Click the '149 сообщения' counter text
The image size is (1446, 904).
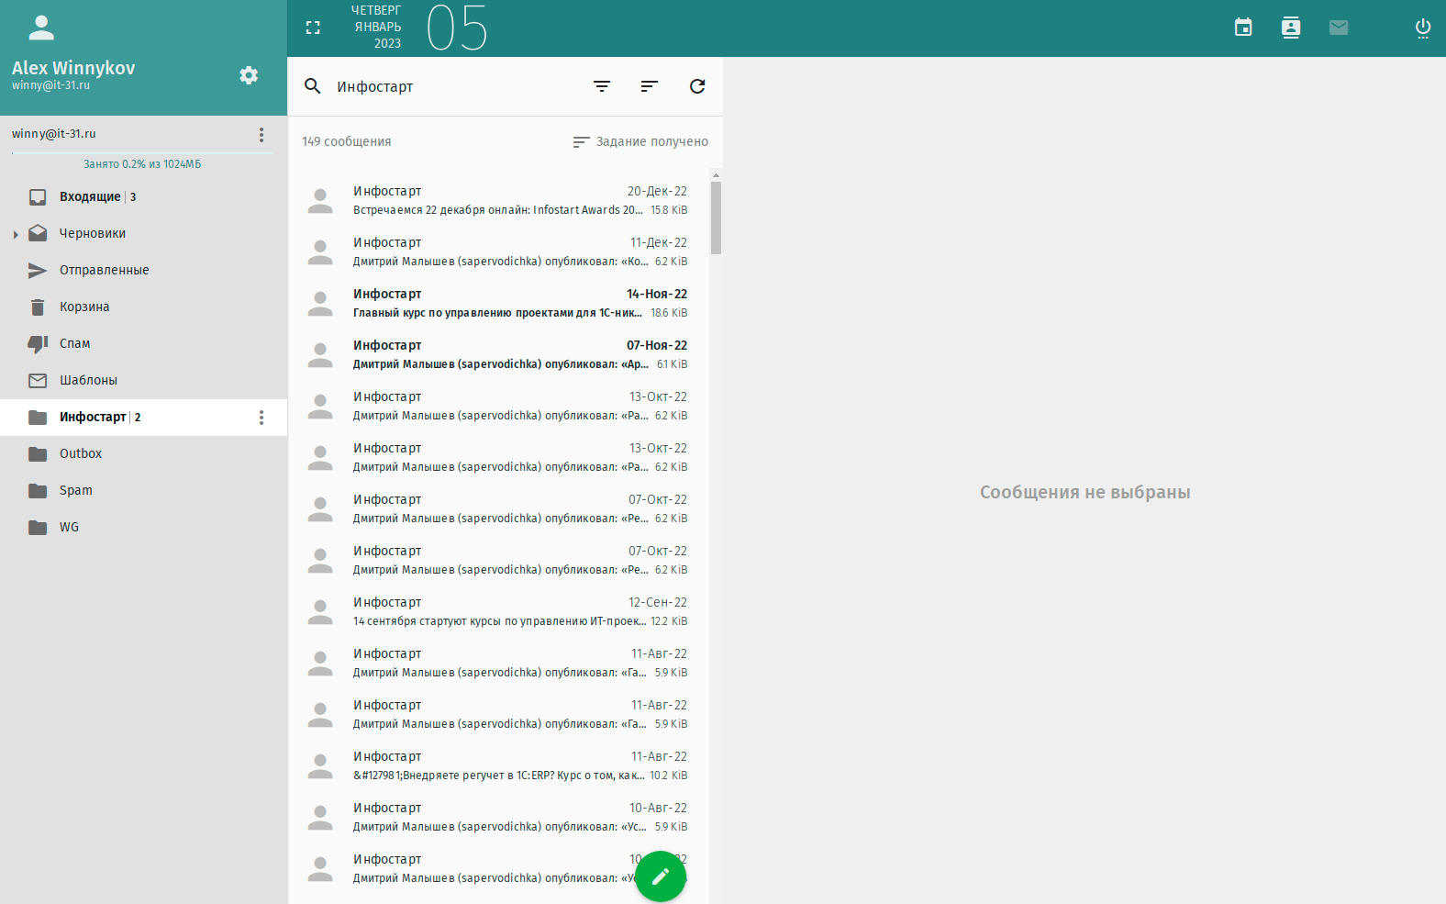pyautogui.click(x=347, y=141)
